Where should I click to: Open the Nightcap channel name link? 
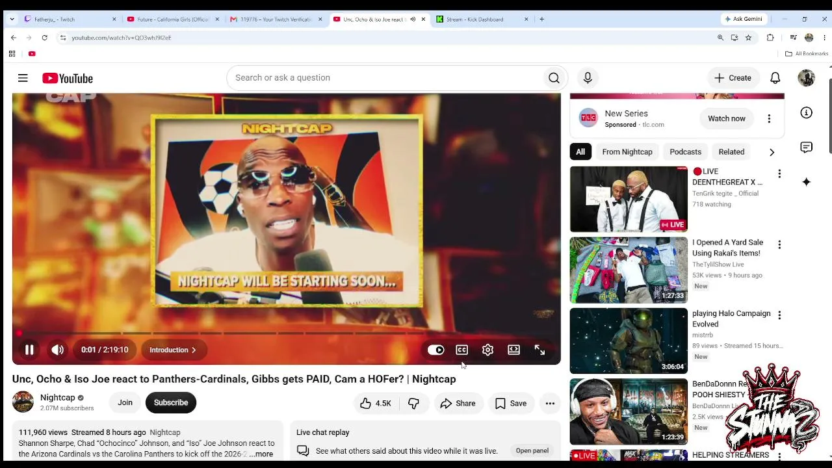(57, 398)
